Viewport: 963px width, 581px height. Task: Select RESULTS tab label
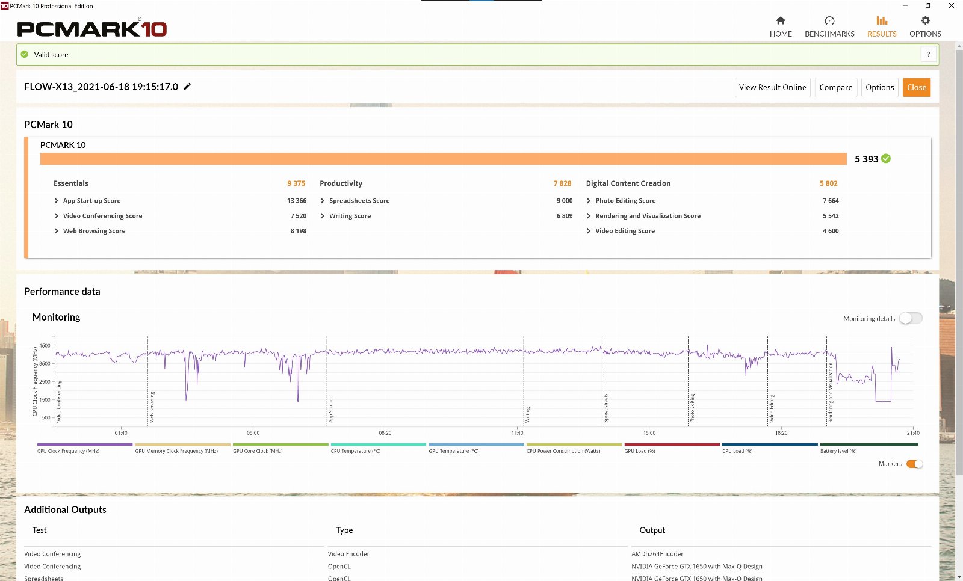click(x=882, y=34)
